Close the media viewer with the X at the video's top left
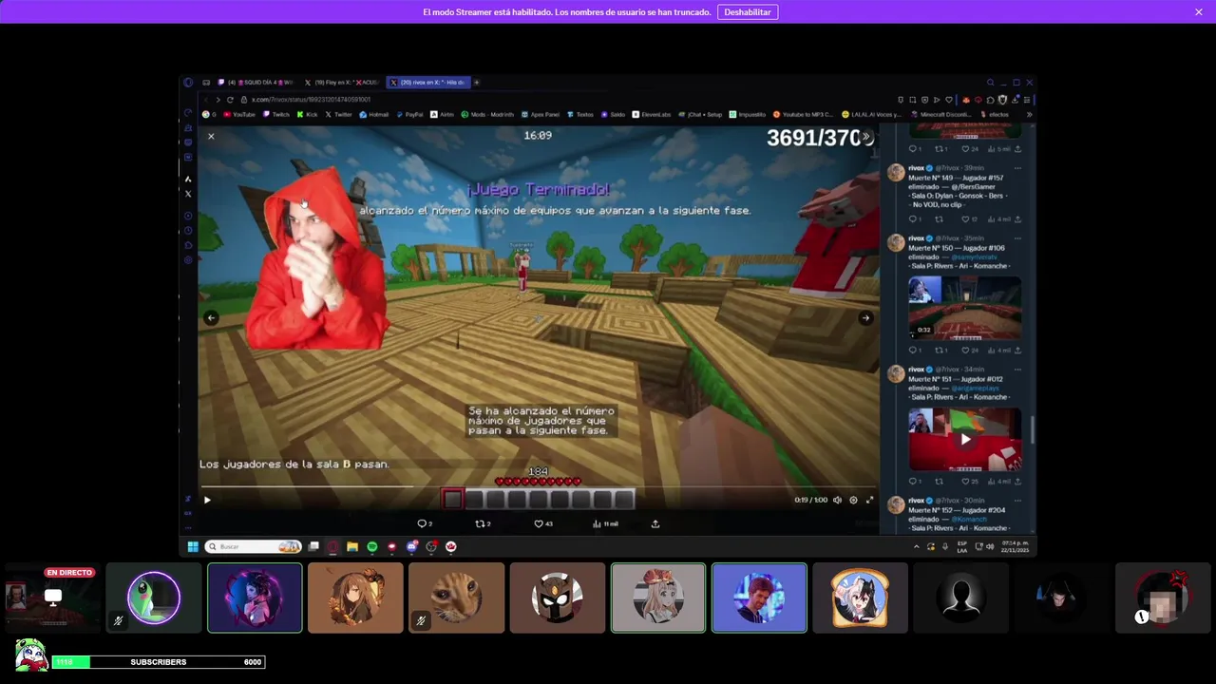The width and height of the screenshot is (1216, 684). tap(211, 137)
